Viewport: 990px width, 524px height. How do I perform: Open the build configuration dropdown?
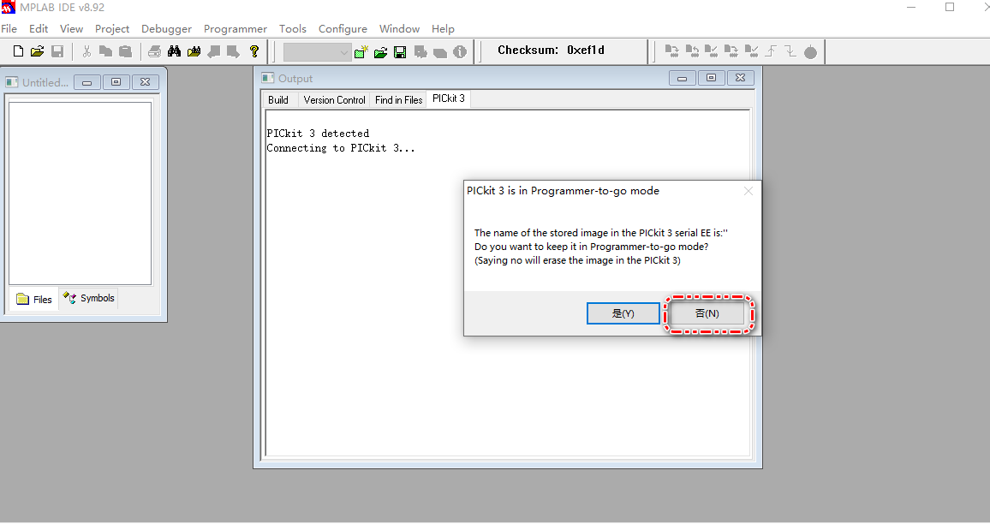click(317, 52)
